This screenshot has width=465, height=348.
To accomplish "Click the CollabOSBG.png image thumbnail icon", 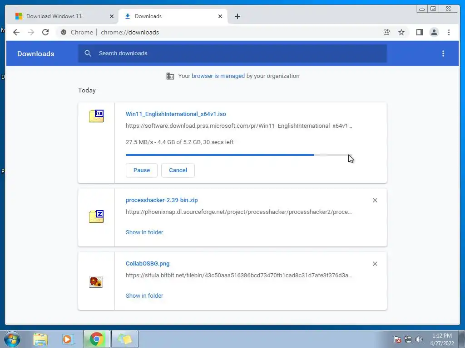I will (96, 282).
